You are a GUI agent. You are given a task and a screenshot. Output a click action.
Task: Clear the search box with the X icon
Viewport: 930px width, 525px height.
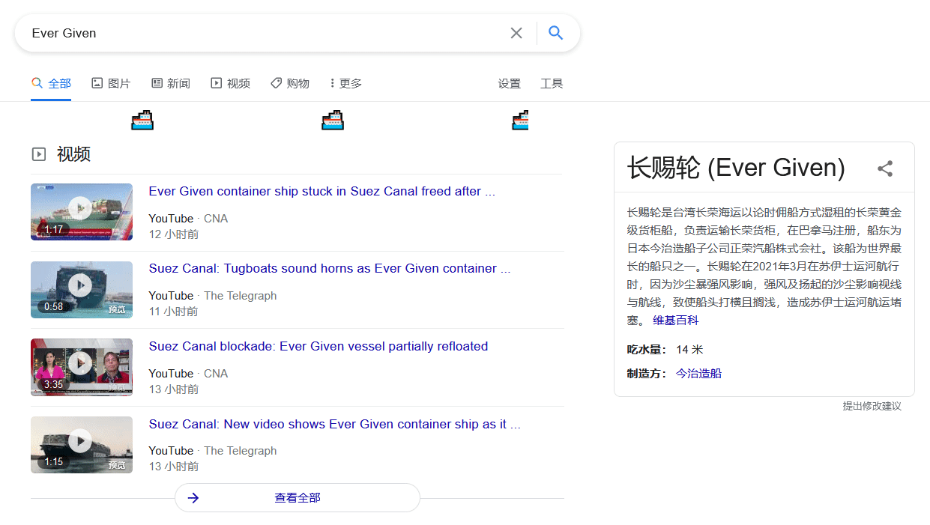516,33
